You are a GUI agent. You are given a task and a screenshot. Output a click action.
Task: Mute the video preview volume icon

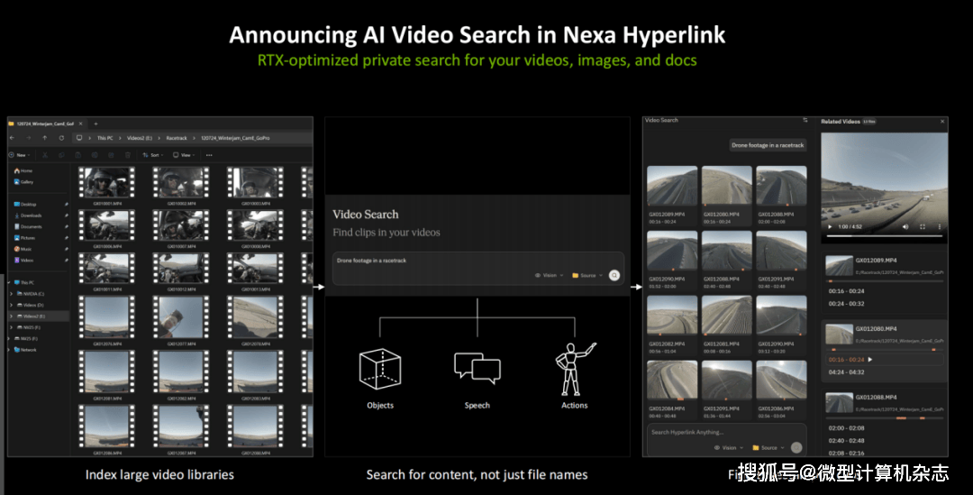click(905, 226)
